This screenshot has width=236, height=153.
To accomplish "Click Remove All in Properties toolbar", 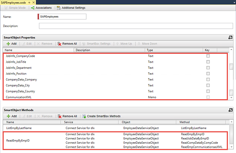I will point(67,44).
